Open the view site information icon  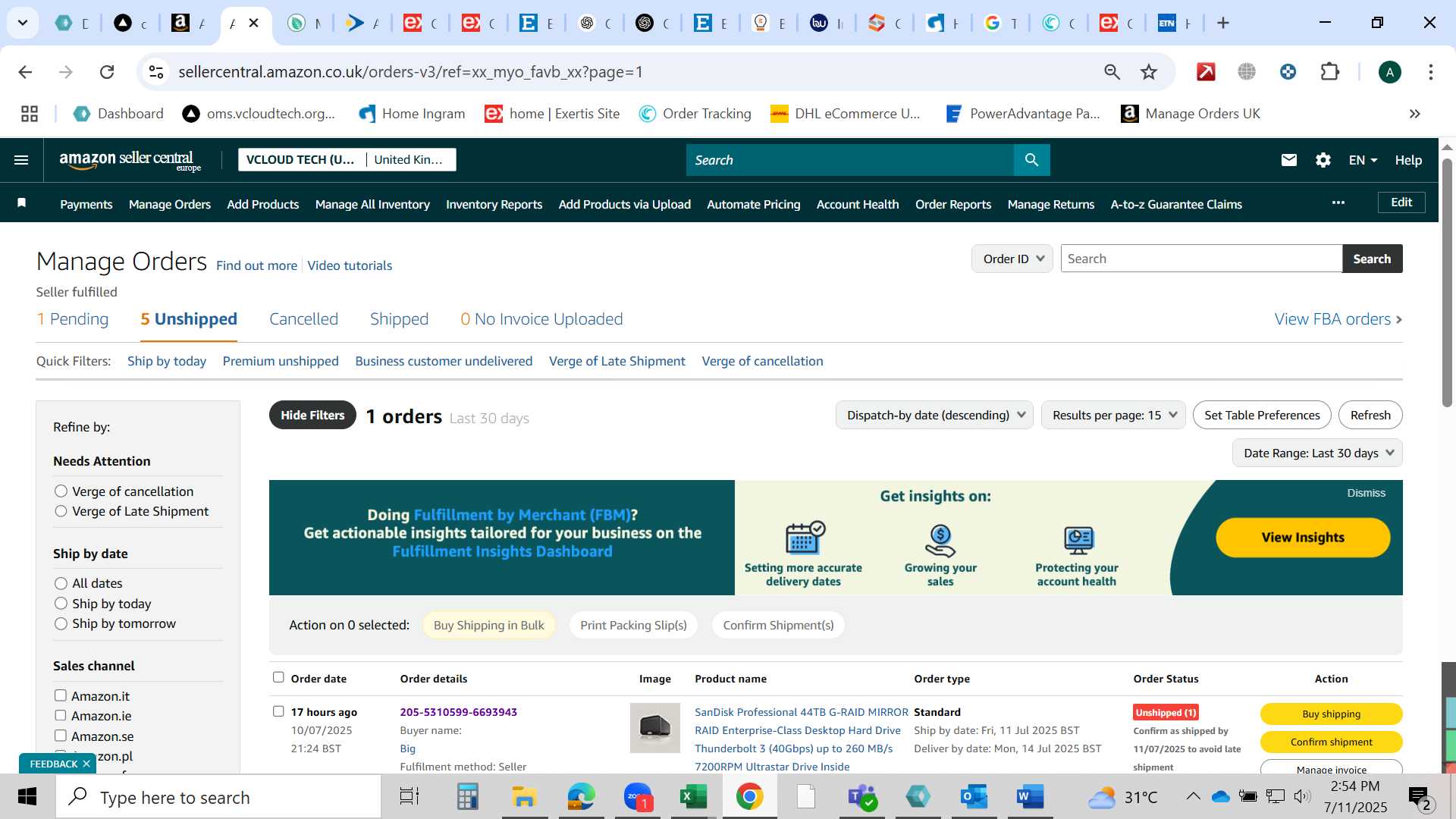pos(155,72)
